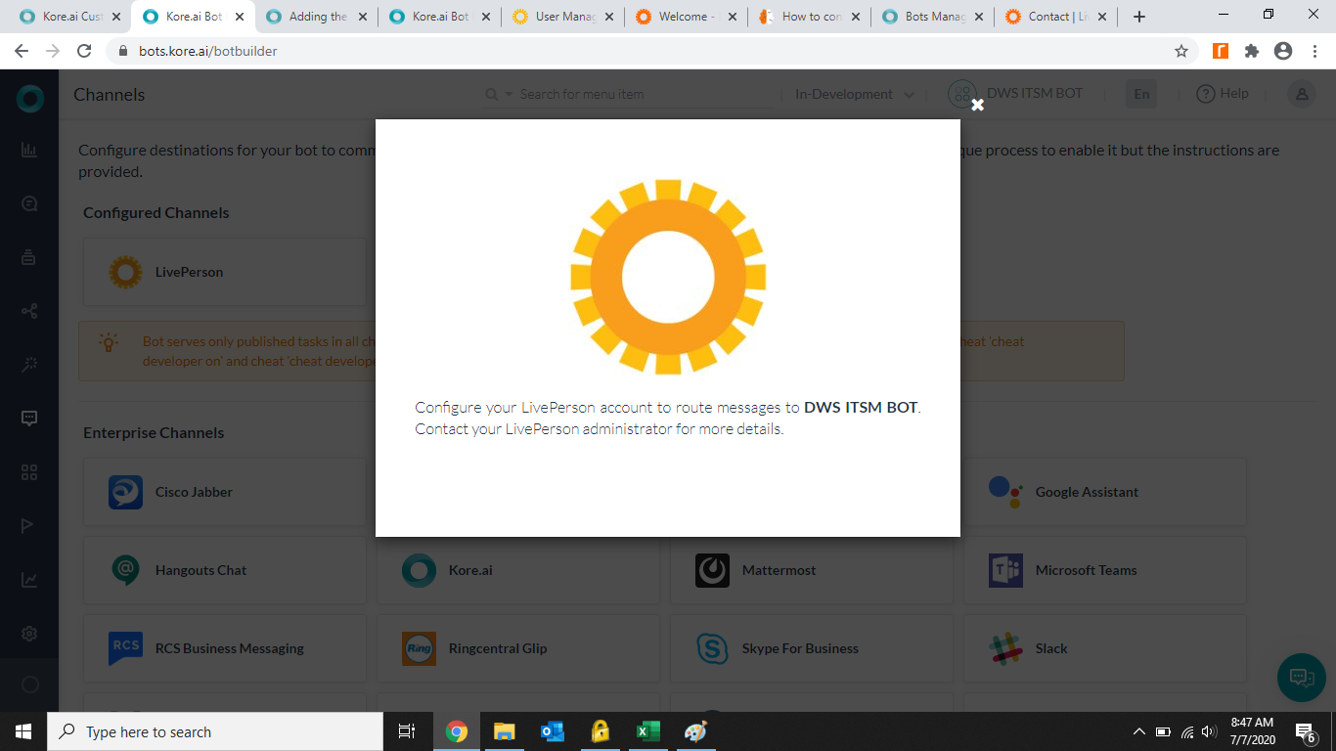
Task: Open the analytics line chart icon in sidebar
Action: pyautogui.click(x=29, y=580)
